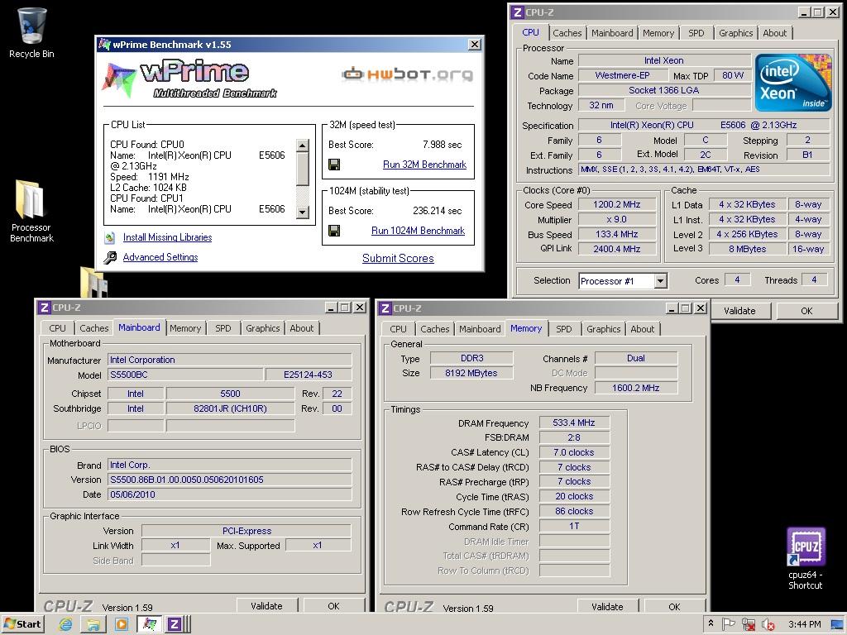Click the taskbar clock showing 3:44 PM
The image size is (847, 635).
pos(804,625)
